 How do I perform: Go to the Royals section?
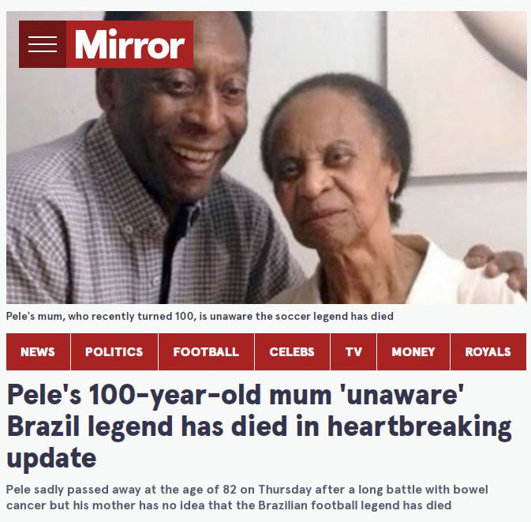click(x=488, y=352)
